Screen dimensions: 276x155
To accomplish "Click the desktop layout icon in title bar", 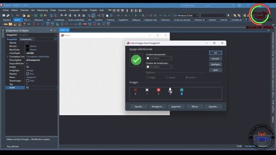I will [x=239, y=6].
